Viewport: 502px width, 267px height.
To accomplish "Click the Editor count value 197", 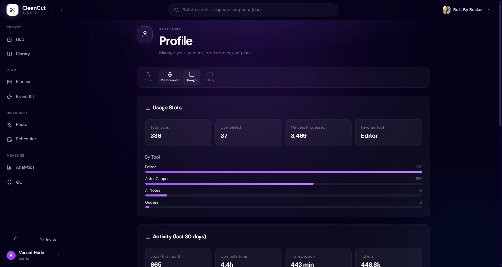I will (419, 167).
